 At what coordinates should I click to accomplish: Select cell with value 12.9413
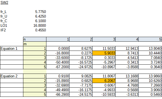point(127,48)
